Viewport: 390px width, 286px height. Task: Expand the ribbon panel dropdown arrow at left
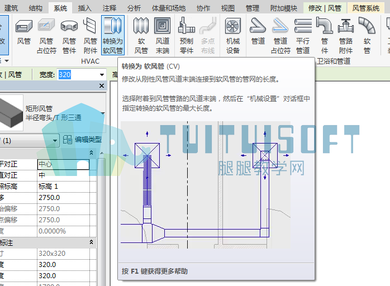tap(7, 61)
